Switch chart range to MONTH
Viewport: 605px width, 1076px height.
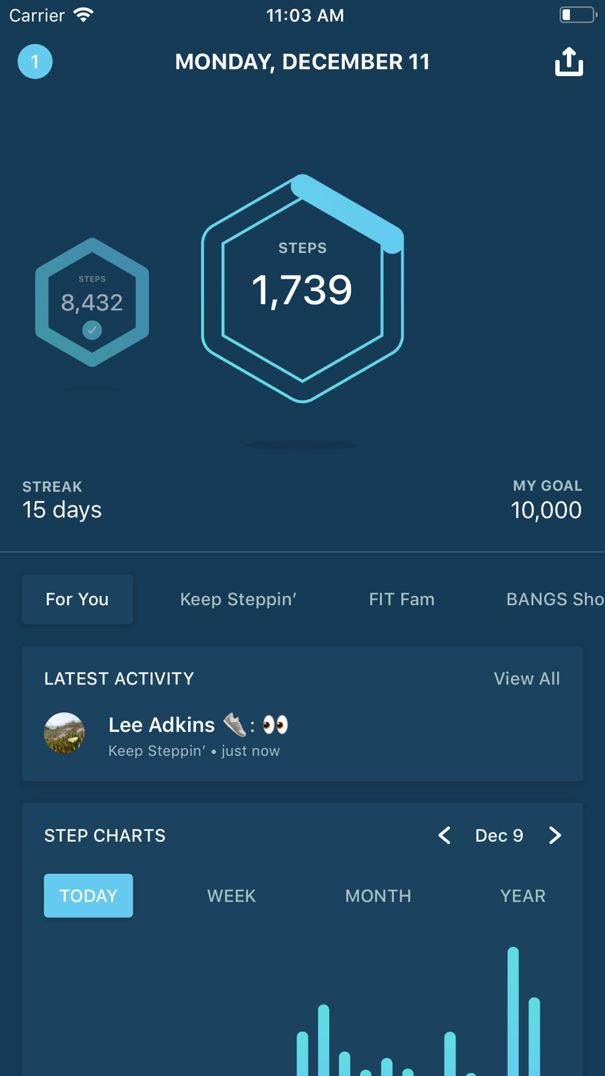click(378, 896)
